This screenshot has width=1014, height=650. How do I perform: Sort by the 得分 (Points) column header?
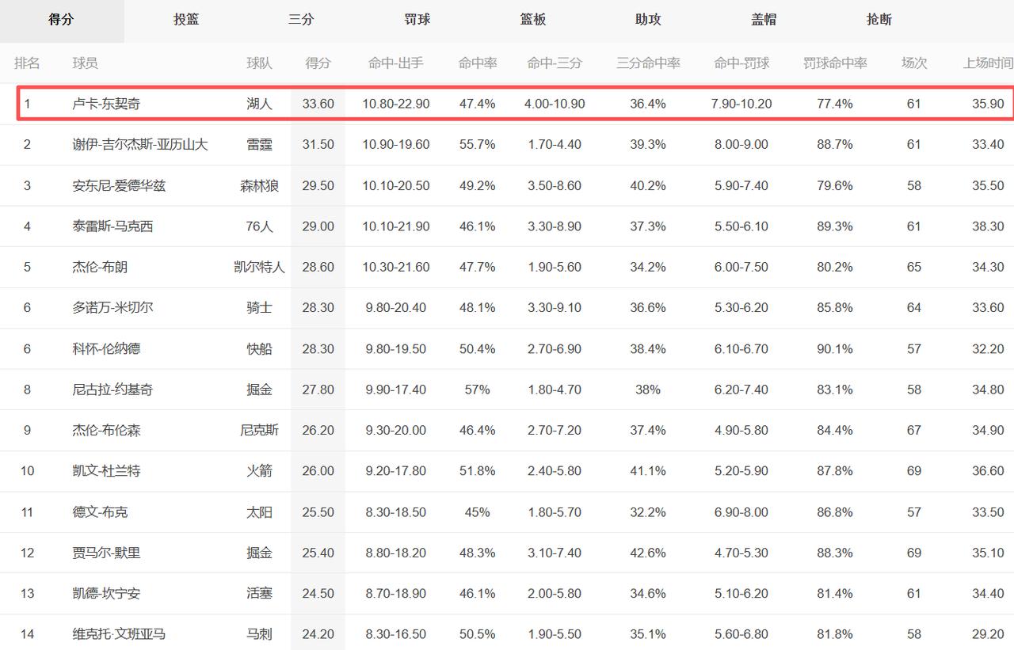[x=318, y=63]
